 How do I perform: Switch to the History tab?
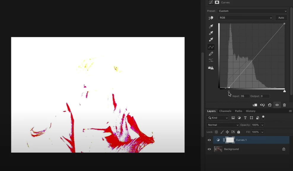click(x=251, y=111)
